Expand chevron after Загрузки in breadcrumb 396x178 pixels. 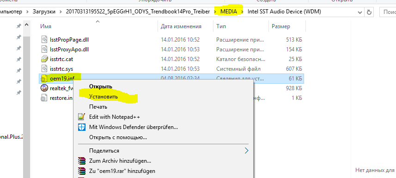click(61, 12)
